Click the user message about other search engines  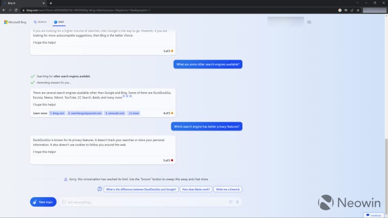208,64
